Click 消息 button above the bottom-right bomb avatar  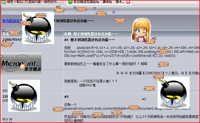[x=158, y=77]
